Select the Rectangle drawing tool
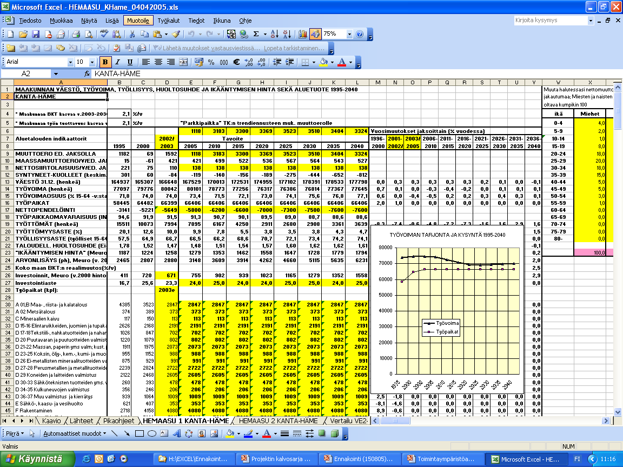The width and height of the screenshot is (623, 467). tap(140, 433)
